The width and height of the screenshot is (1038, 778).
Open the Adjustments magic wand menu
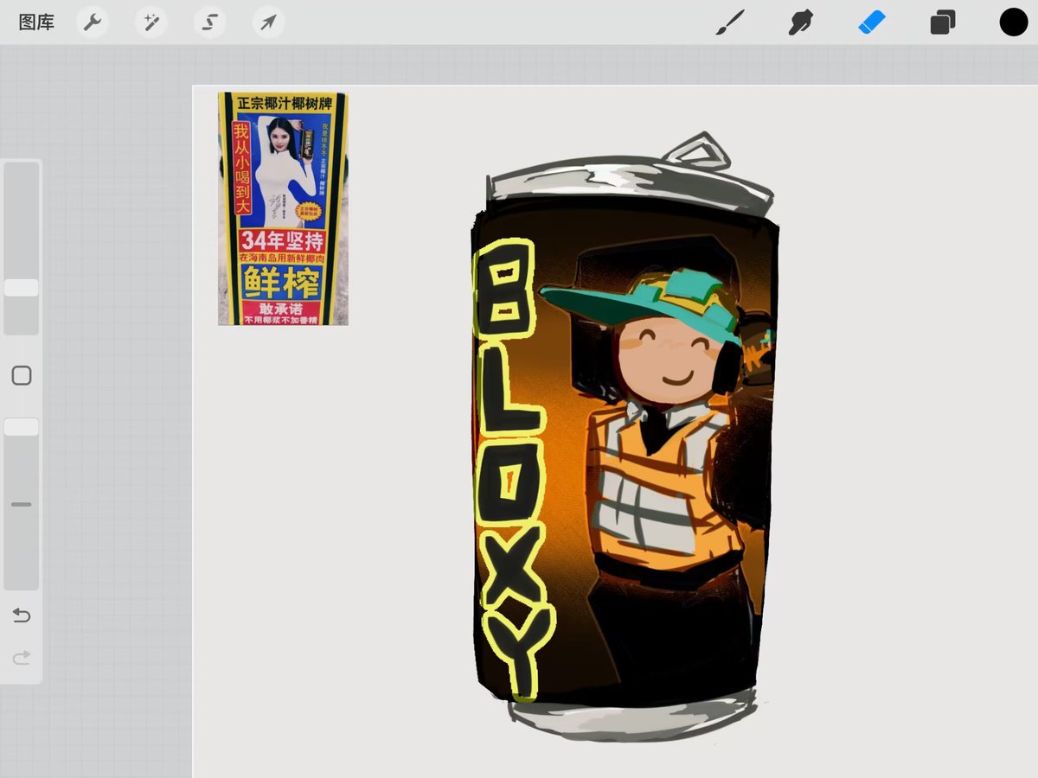pos(151,22)
